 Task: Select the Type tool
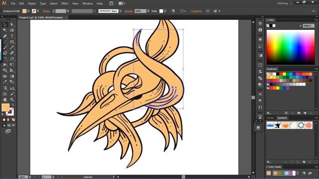coord(12,36)
